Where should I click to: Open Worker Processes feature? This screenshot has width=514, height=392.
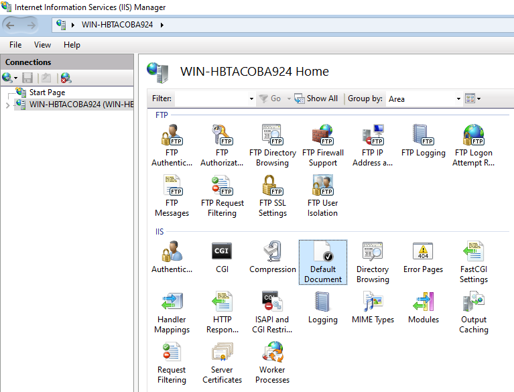pyautogui.click(x=272, y=363)
